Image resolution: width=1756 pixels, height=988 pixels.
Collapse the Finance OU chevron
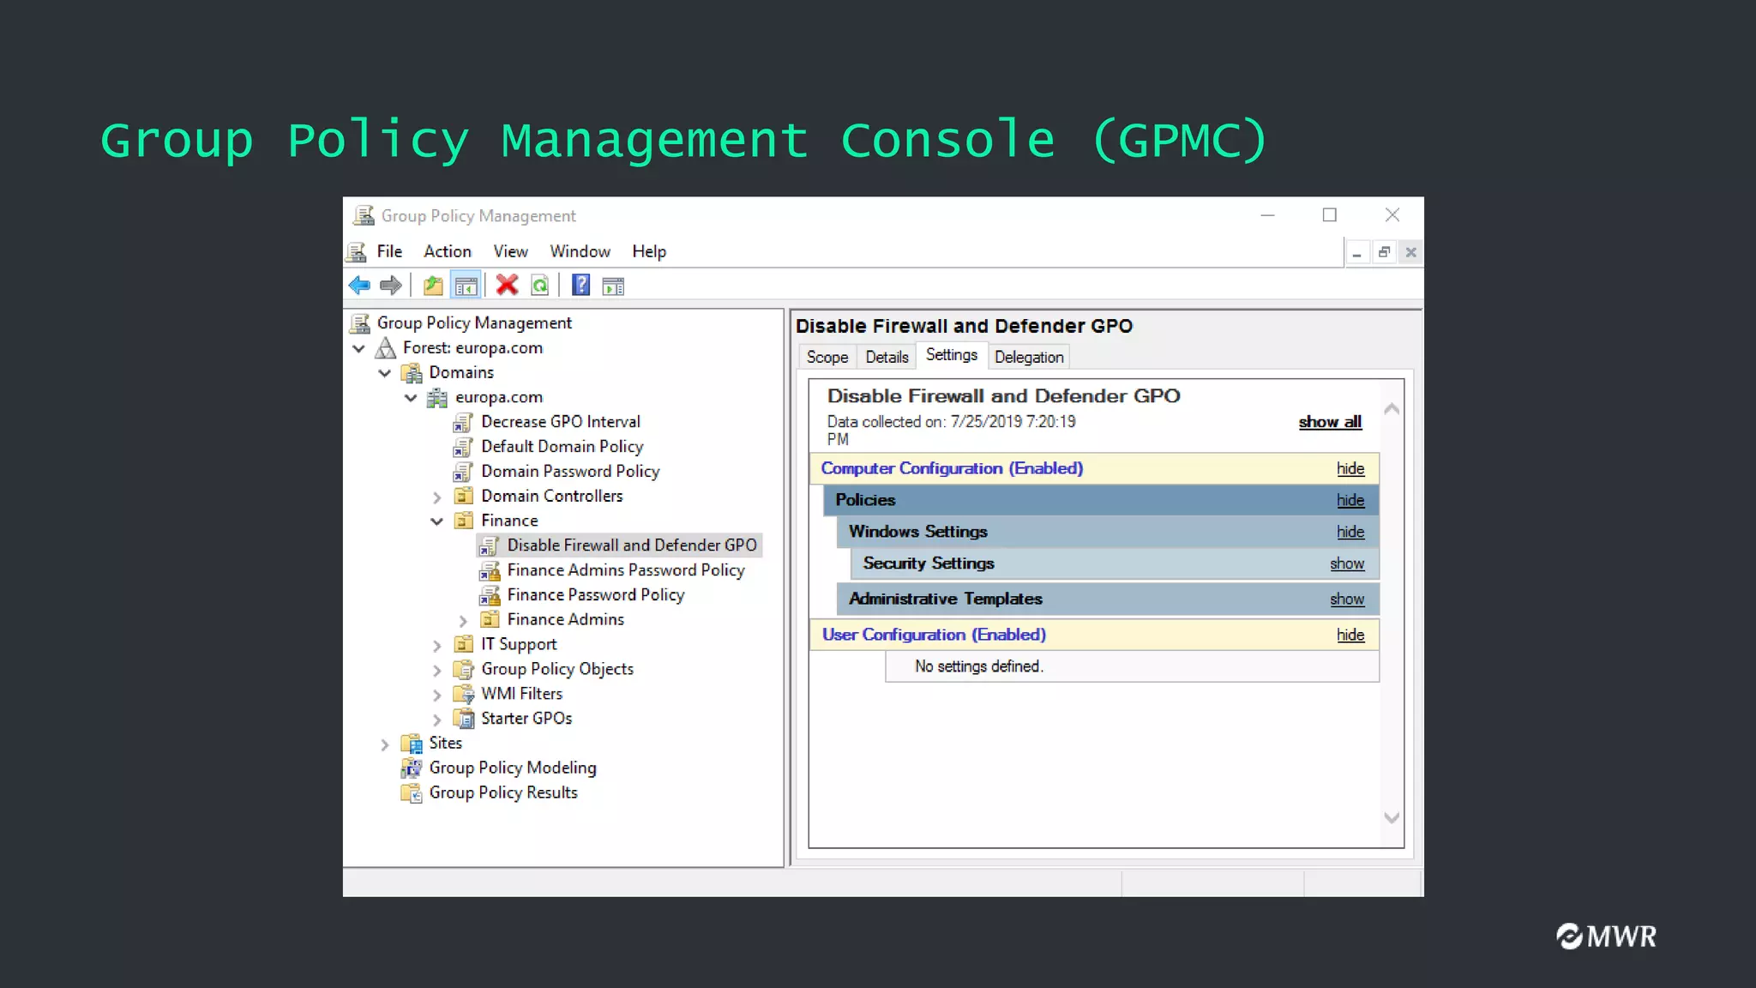436,521
